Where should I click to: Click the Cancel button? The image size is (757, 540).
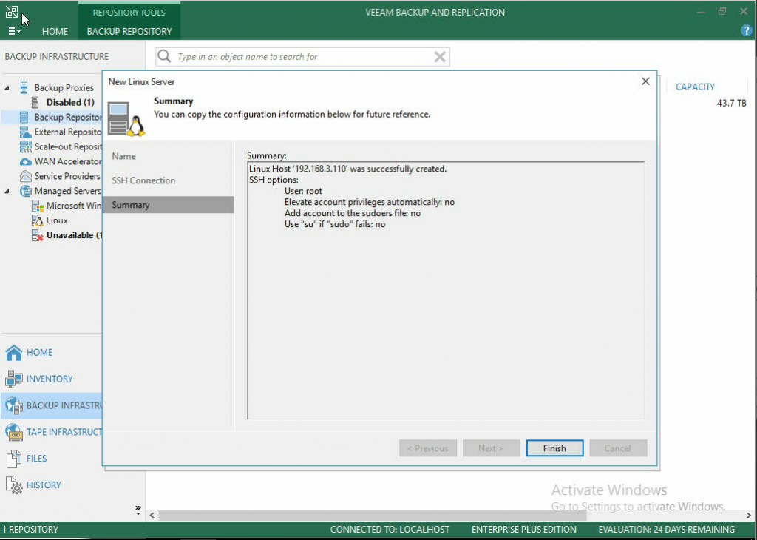[617, 448]
